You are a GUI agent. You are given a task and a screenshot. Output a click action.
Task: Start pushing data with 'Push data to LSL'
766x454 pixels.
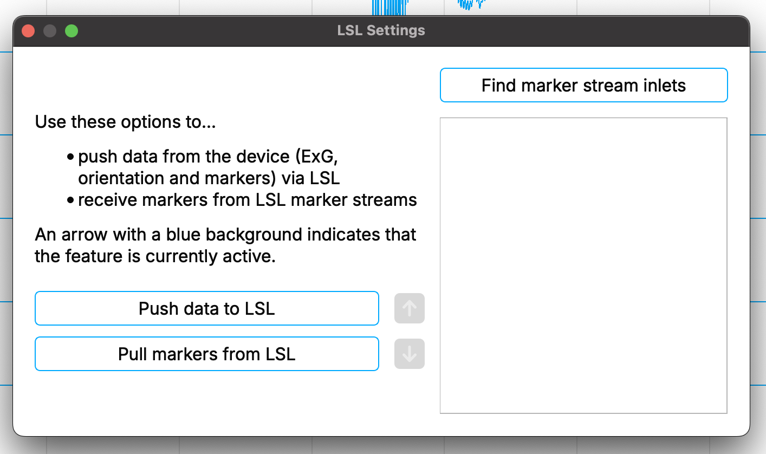tap(206, 308)
